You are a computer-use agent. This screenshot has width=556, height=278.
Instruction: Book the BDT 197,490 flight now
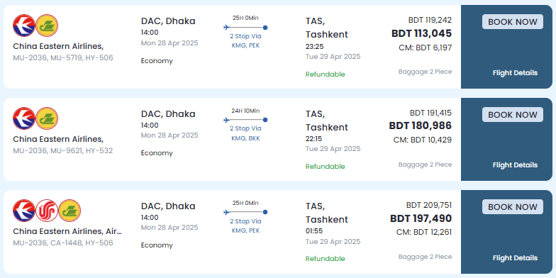click(512, 207)
